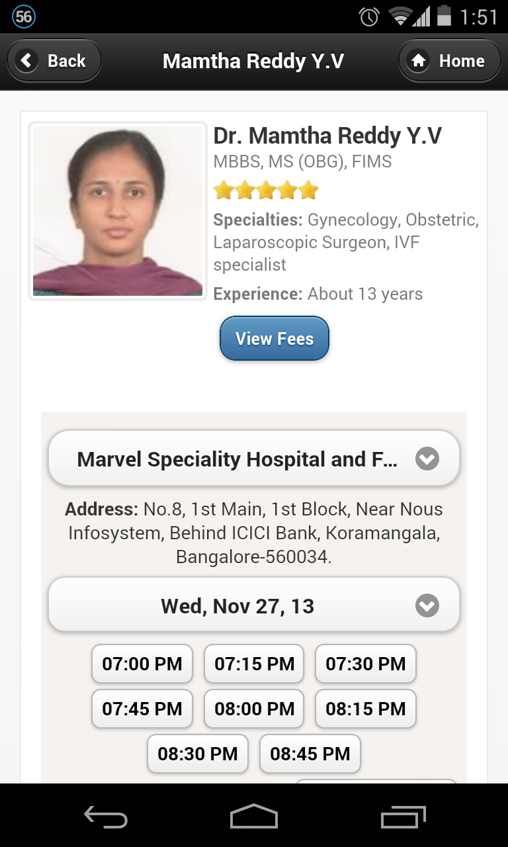The width and height of the screenshot is (508, 847).
Task: Tap the Home icon button
Action: click(x=449, y=61)
